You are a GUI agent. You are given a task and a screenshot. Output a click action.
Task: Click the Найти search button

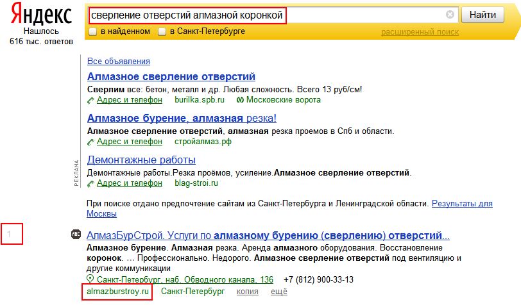[x=483, y=15]
